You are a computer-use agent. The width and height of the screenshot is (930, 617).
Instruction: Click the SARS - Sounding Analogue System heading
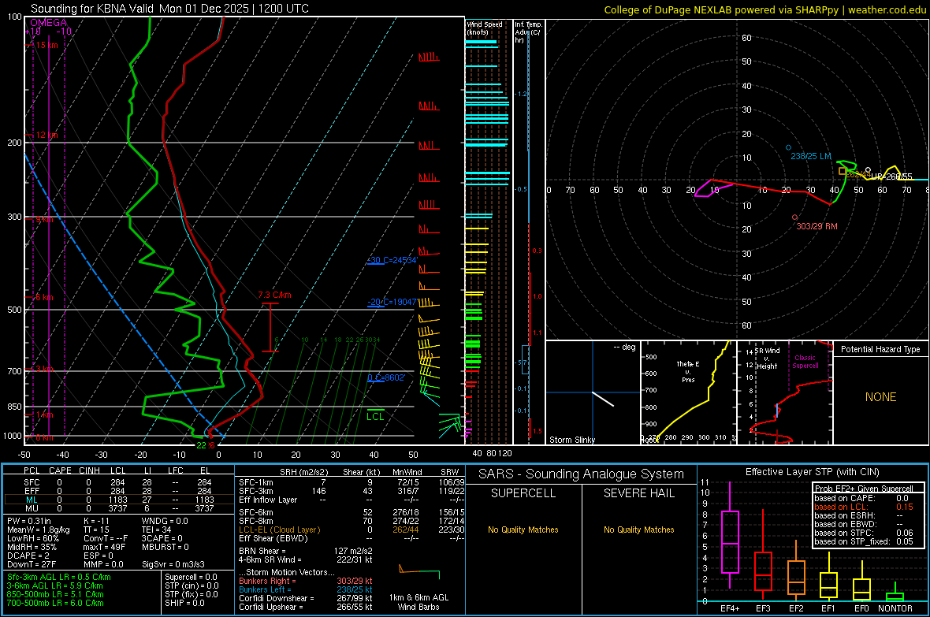(581, 474)
